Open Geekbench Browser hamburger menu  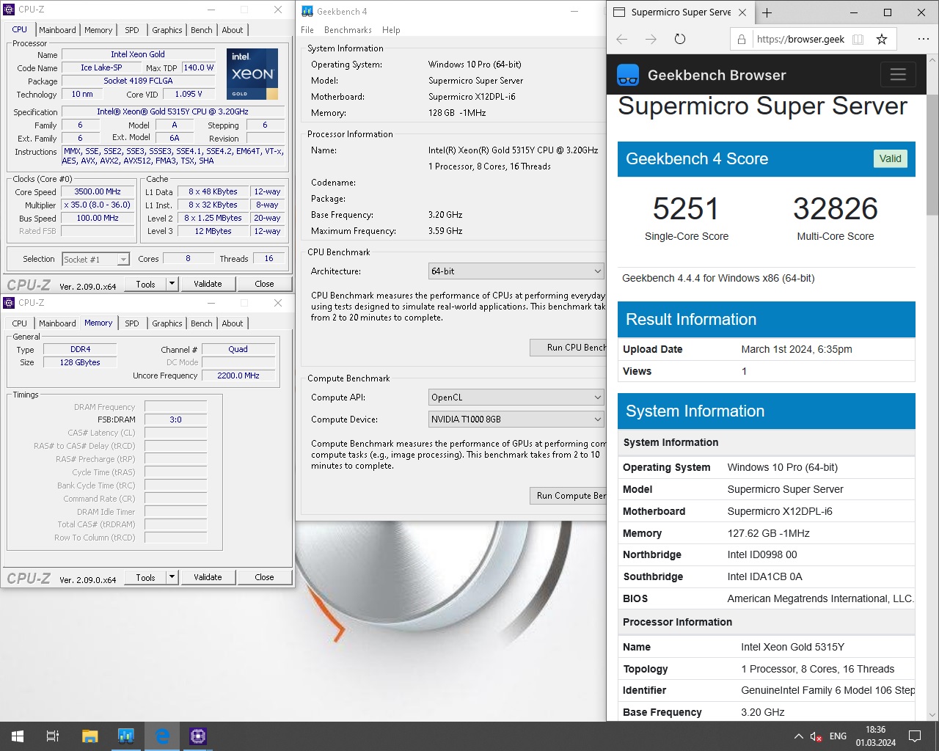(898, 75)
